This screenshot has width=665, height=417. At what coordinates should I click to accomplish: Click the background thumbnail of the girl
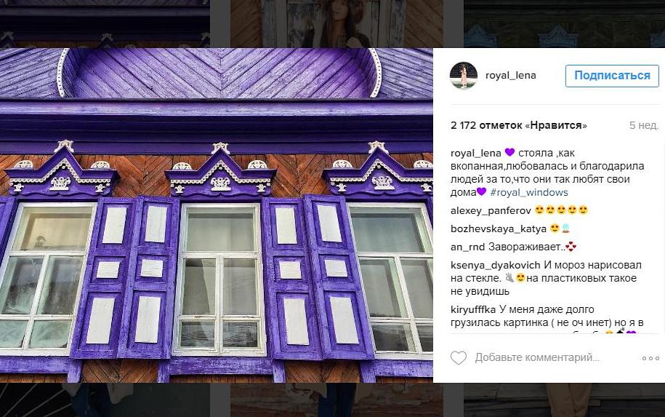[x=336, y=23]
